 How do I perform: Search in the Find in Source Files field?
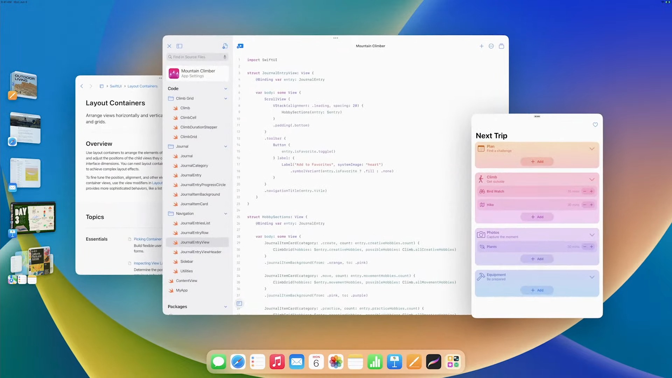(x=197, y=57)
